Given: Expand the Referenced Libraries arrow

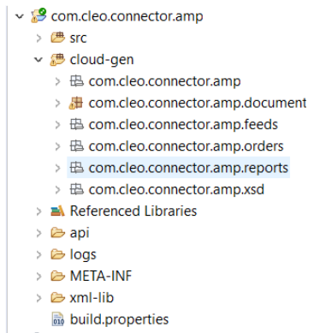Looking at the screenshot, I should pyautogui.click(x=39, y=211).
